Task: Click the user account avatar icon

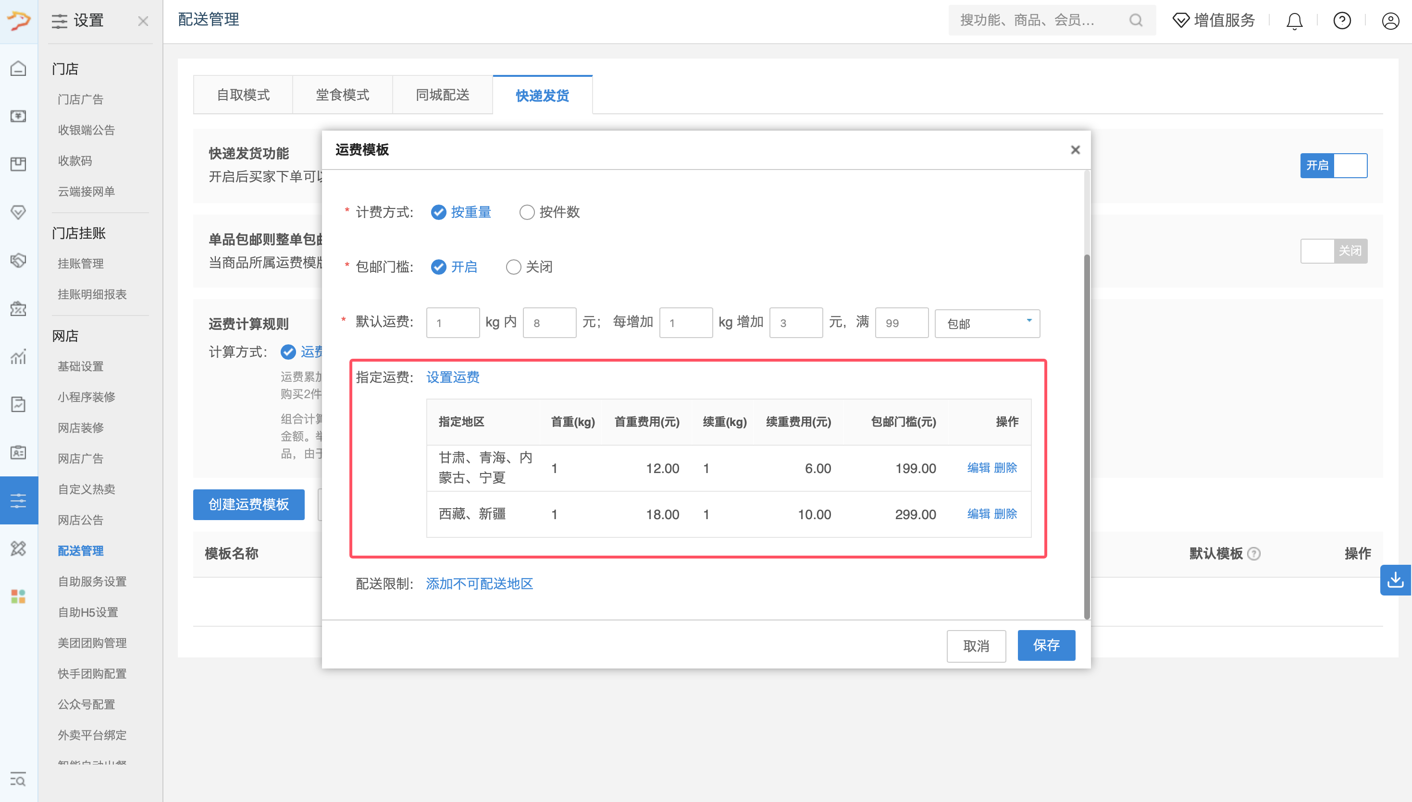Action: tap(1390, 21)
